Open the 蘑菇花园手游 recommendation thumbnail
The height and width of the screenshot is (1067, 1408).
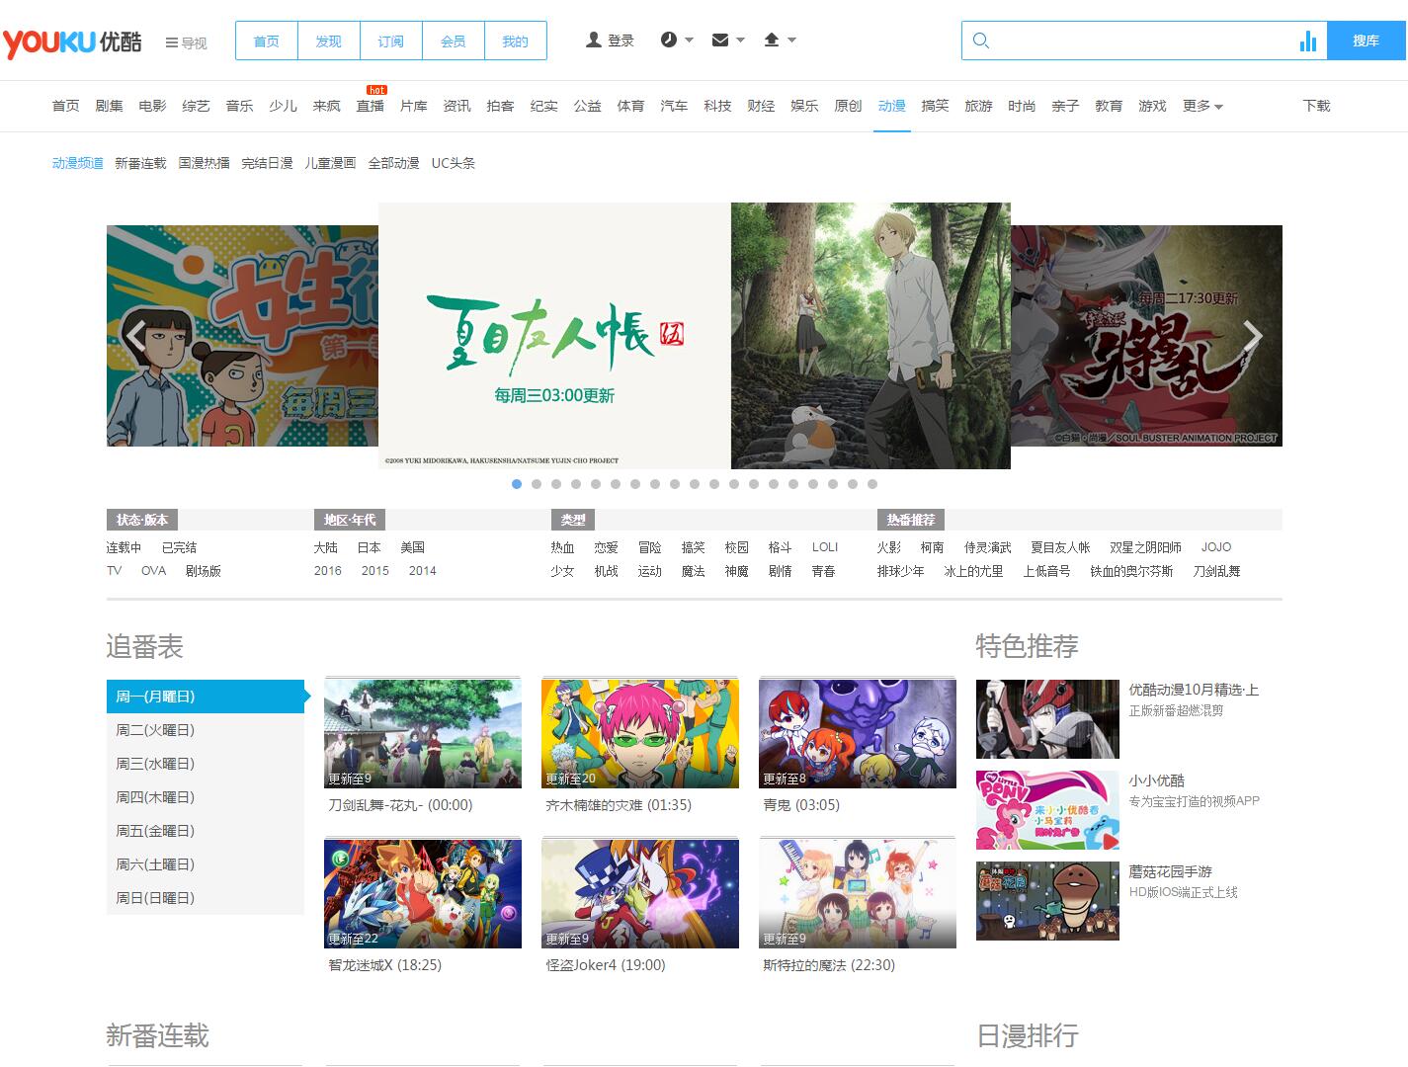coord(1047,901)
